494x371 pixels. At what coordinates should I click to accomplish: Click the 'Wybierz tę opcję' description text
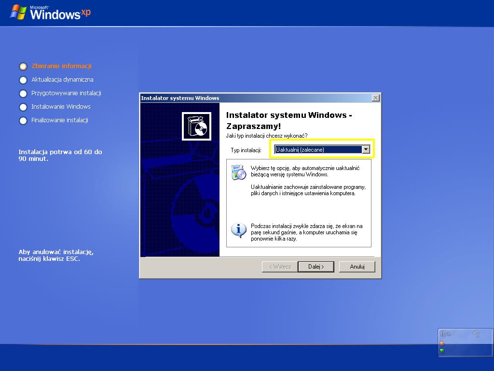[x=305, y=171]
